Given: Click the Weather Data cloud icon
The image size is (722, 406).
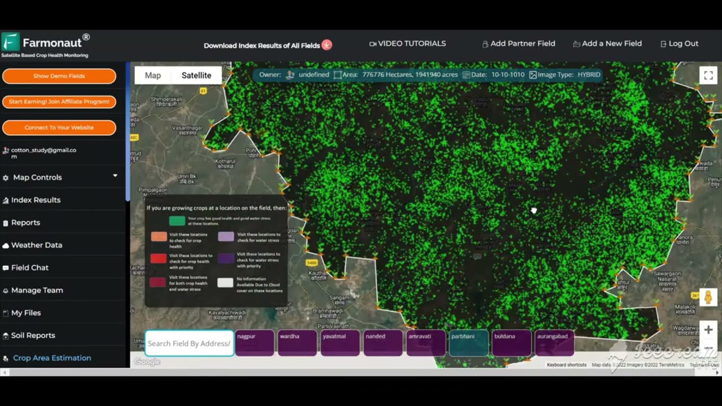Looking at the screenshot, I should point(6,245).
